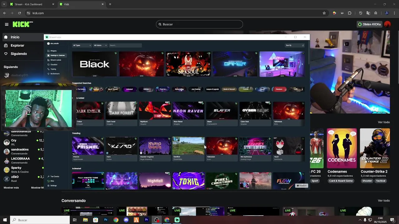Focus the Kick Buscar search bar
Viewport: 399px width, 224px height.
click(x=199, y=24)
